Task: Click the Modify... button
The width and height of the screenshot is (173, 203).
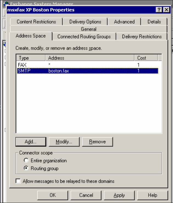Action: [x=64, y=142]
